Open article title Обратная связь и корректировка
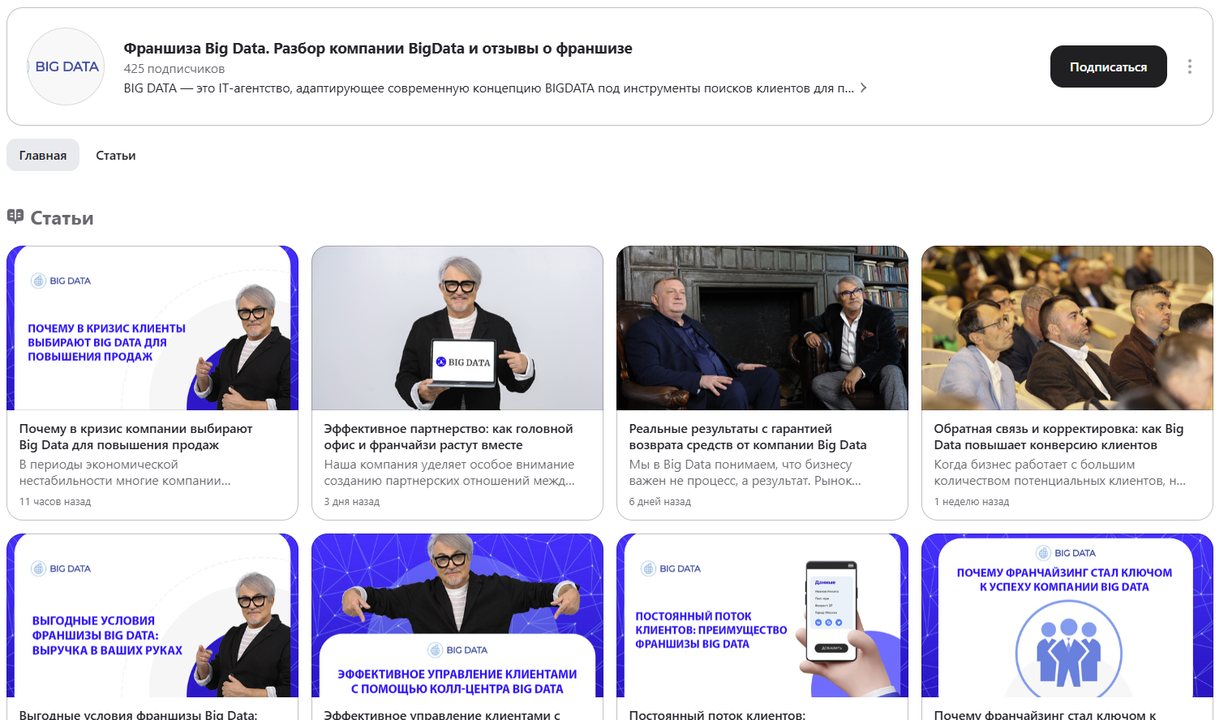 (1058, 437)
